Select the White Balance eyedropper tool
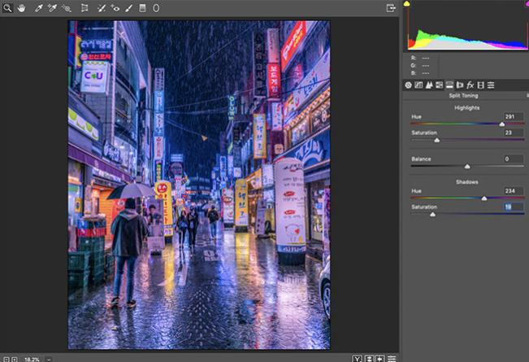This screenshot has width=529, height=362. [x=38, y=8]
